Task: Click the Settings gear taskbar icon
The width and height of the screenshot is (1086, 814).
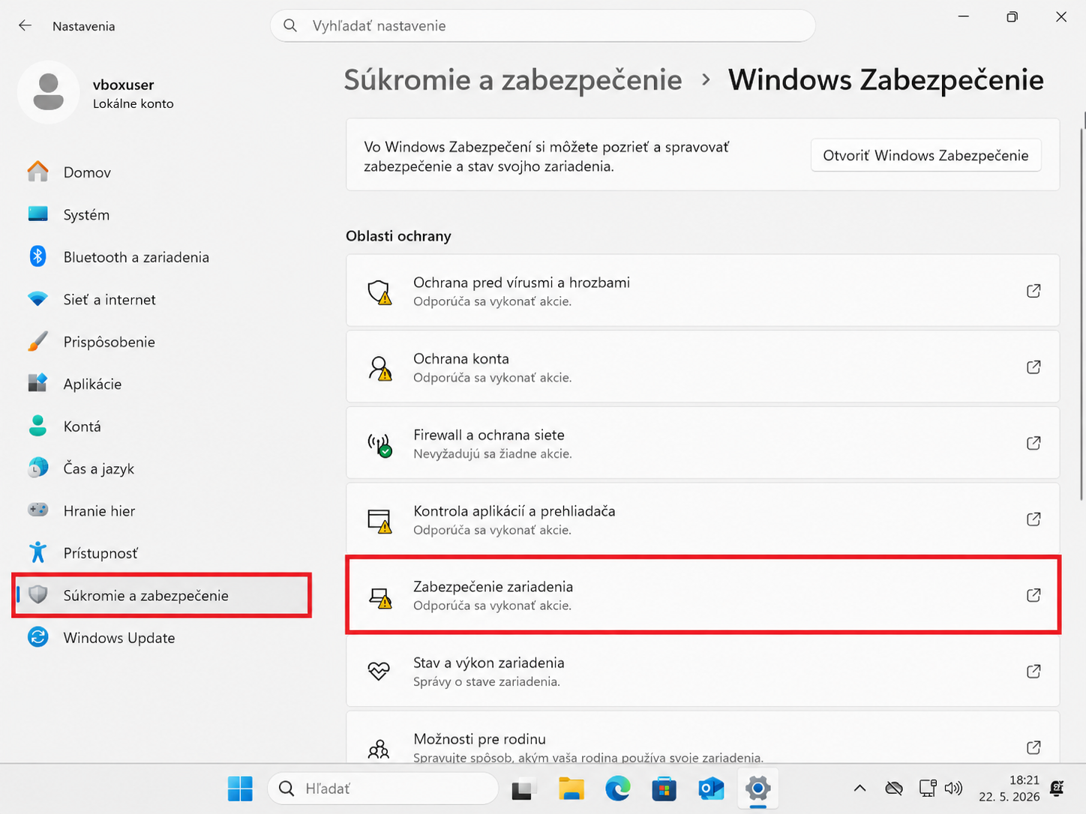Action: pos(758,789)
